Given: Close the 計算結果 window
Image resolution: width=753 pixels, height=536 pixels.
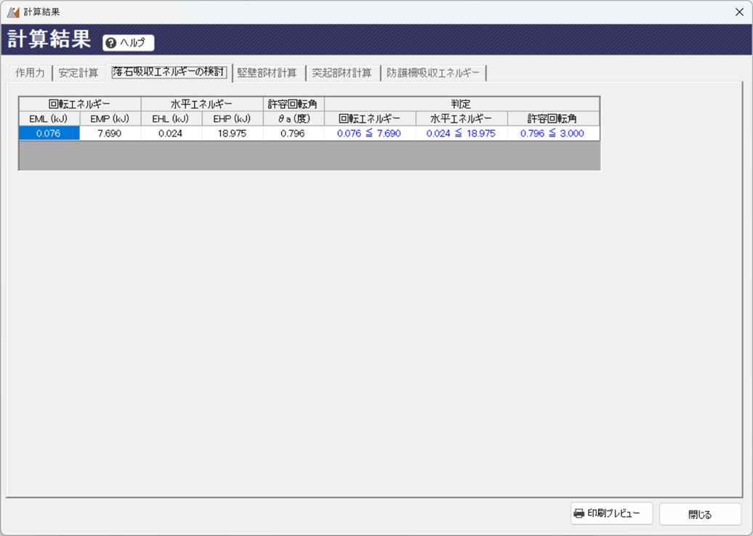Looking at the screenshot, I should tap(739, 12).
